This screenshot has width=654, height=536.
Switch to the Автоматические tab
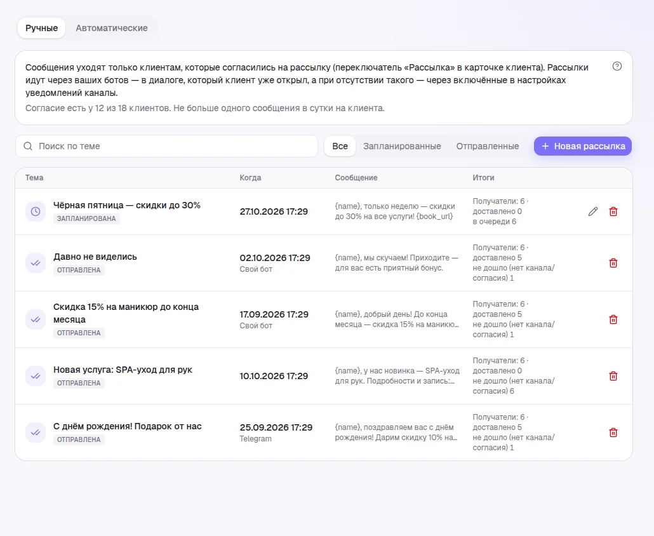tap(112, 28)
